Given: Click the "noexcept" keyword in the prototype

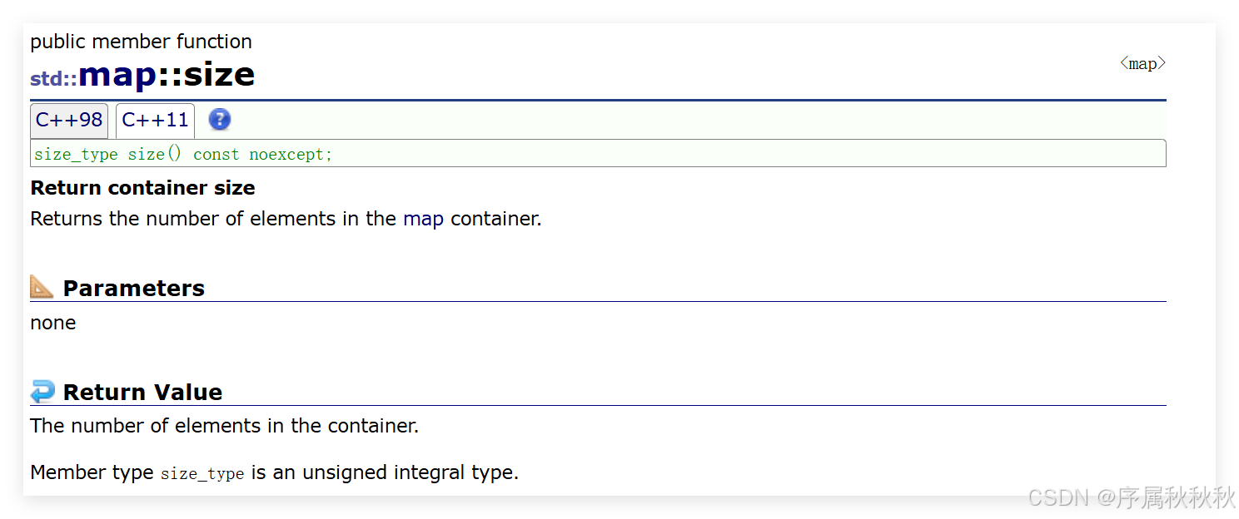Looking at the screenshot, I should (286, 155).
